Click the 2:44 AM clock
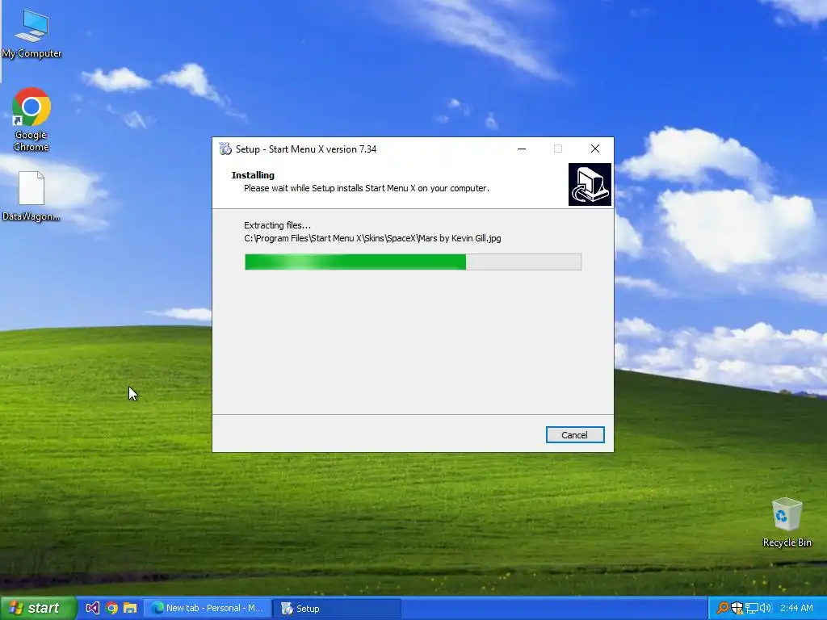The height and width of the screenshot is (620, 827). 796,609
